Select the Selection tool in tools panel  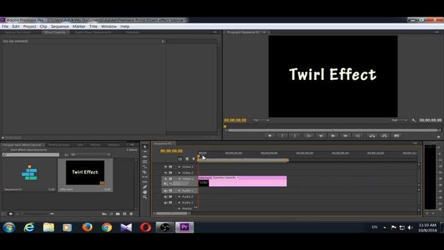click(145, 147)
